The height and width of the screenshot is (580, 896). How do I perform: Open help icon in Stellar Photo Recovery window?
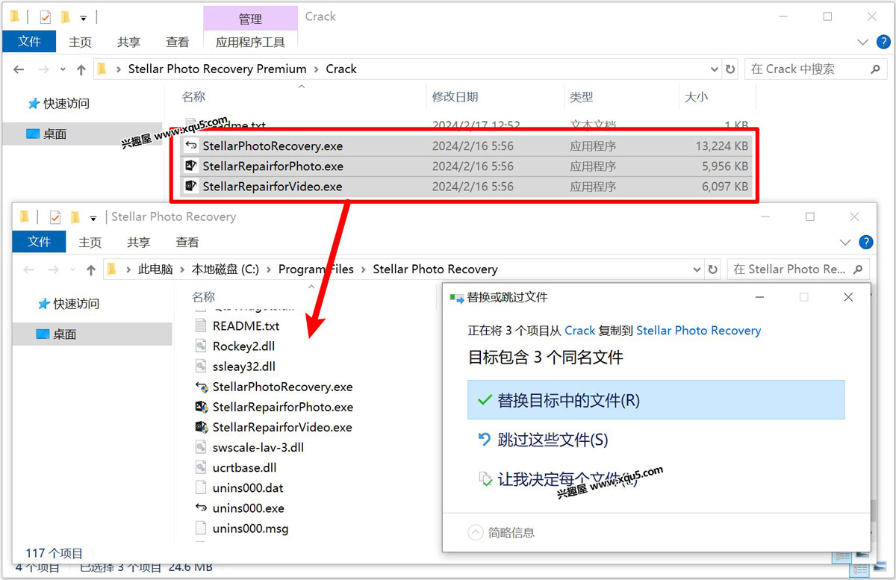(x=865, y=242)
